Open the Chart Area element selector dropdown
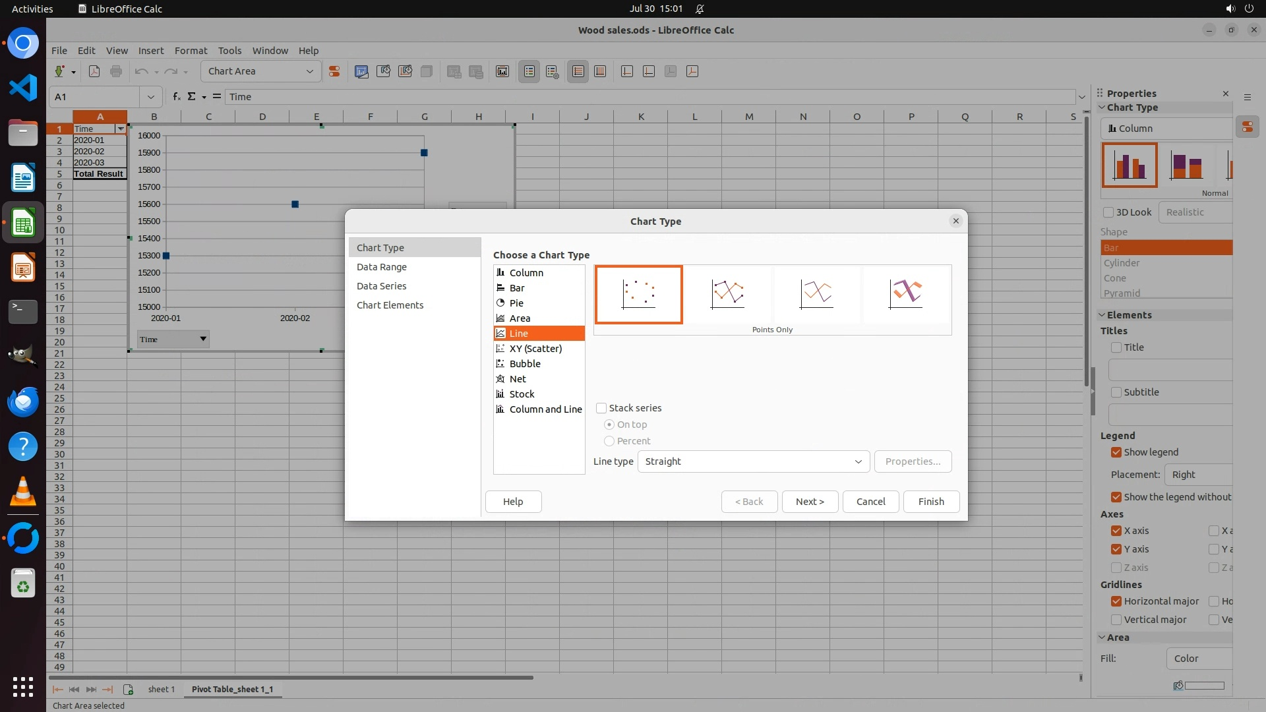1266x712 pixels. (310, 71)
